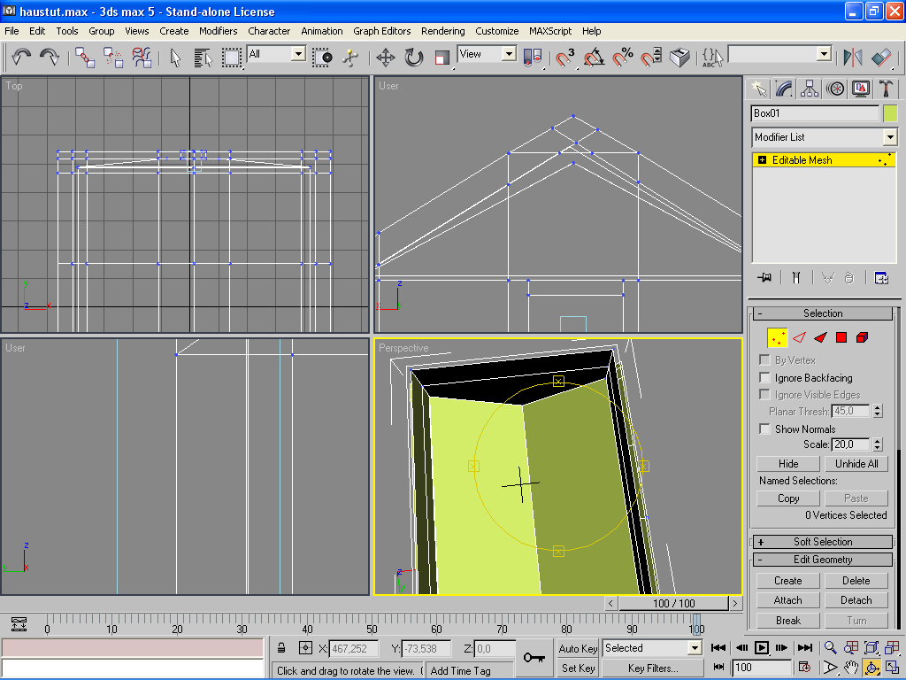The width and height of the screenshot is (906, 680).
Task: Open the MAXScript menu
Action: click(x=550, y=31)
